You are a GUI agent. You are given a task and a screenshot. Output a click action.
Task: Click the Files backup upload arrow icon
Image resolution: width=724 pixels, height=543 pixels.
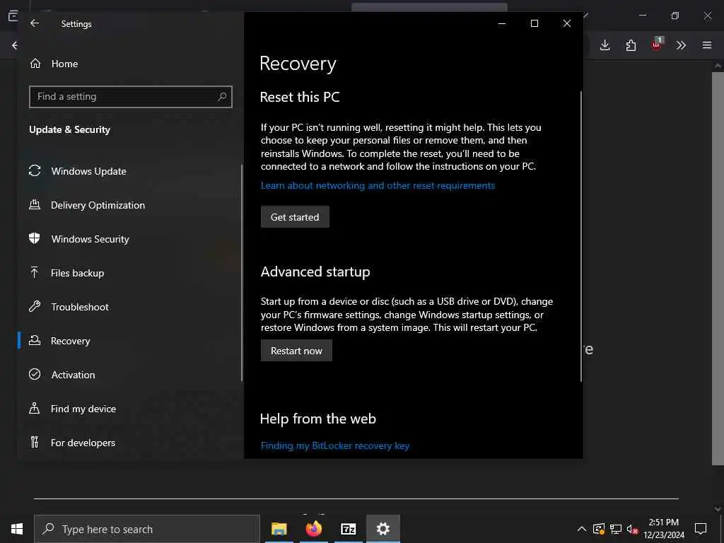pyautogui.click(x=34, y=272)
